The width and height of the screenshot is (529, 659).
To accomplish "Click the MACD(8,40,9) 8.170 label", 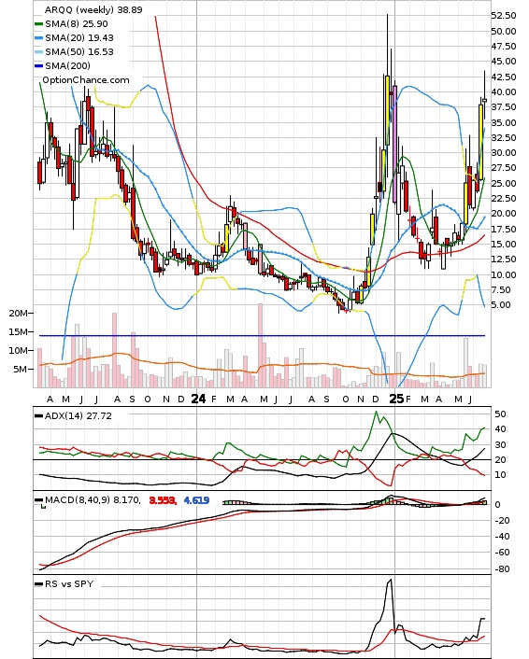I will 93,500.
